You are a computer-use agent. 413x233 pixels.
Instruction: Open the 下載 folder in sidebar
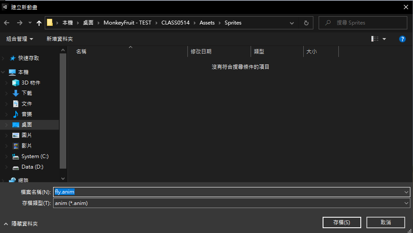click(27, 93)
